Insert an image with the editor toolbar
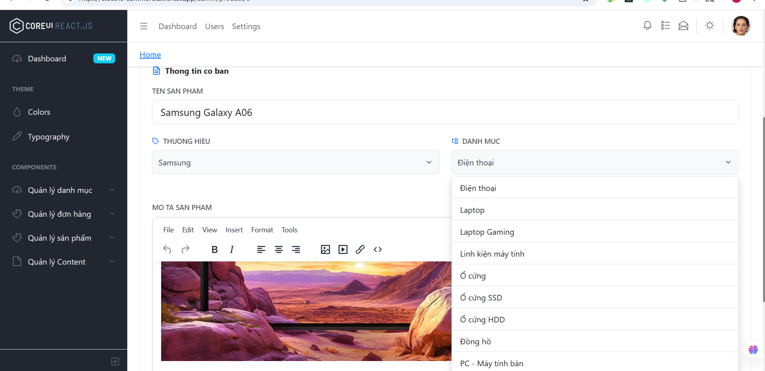765x371 pixels. [325, 249]
